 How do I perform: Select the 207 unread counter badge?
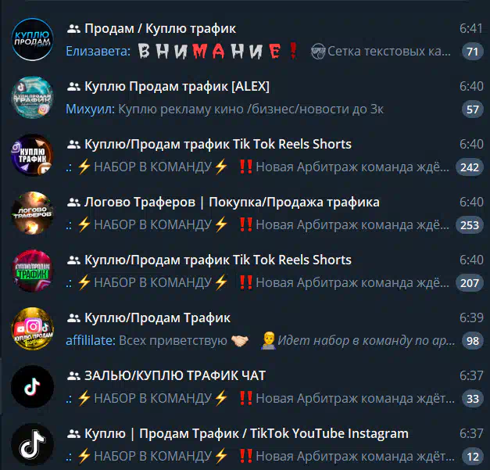pos(470,282)
